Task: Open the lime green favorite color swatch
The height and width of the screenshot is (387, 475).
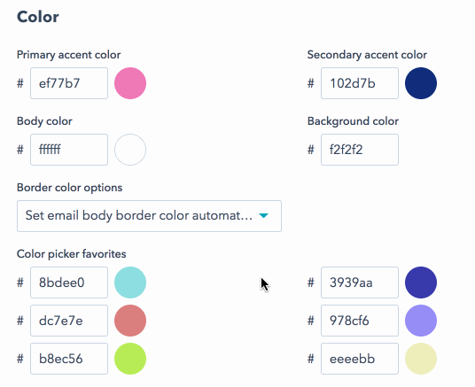Action: click(x=130, y=359)
